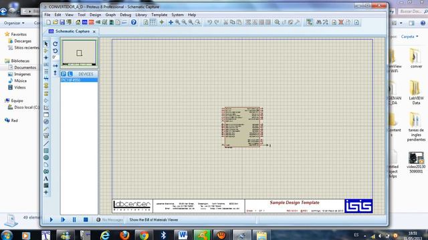Open the 'tareas de ingles pendientes' folder
This screenshot has width=428, height=240.
416,127
